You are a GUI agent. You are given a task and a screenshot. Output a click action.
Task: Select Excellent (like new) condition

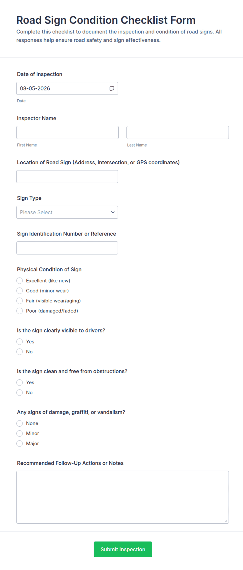[x=20, y=281]
